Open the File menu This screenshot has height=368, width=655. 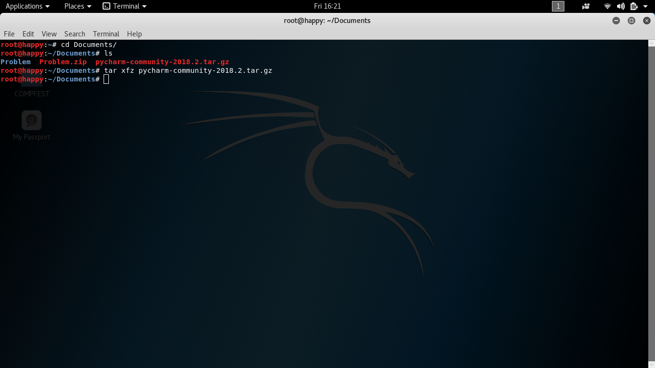[9, 34]
